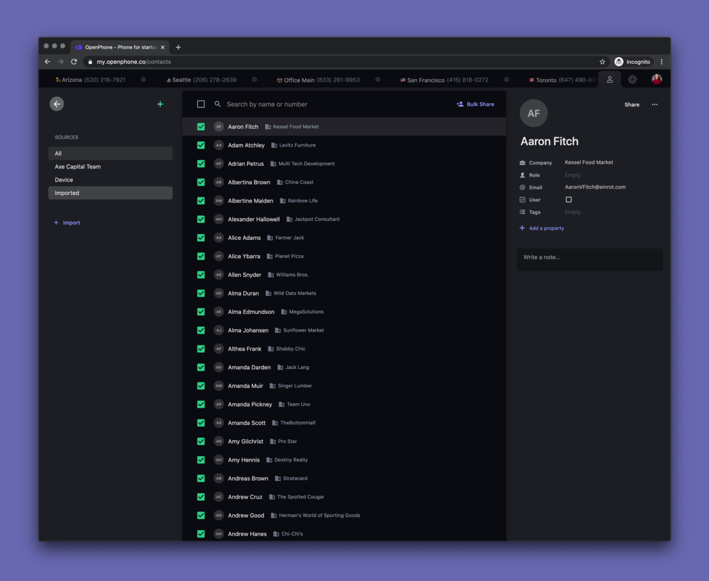Click the large AF avatar in details panel

tap(534, 113)
